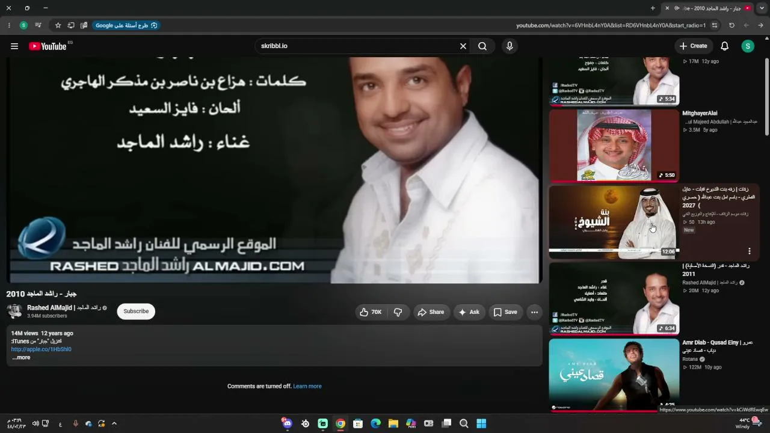The image size is (770, 433).
Task: Start voice search with the microphone
Action: coord(510,46)
